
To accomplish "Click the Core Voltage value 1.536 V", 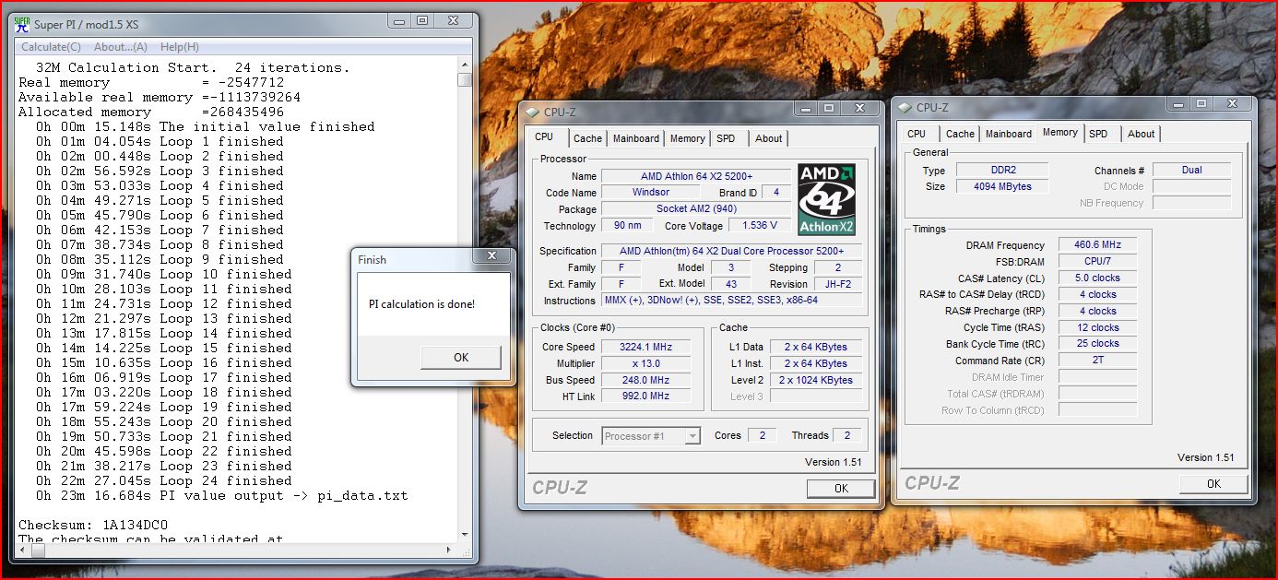I will [x=760, y=226].
